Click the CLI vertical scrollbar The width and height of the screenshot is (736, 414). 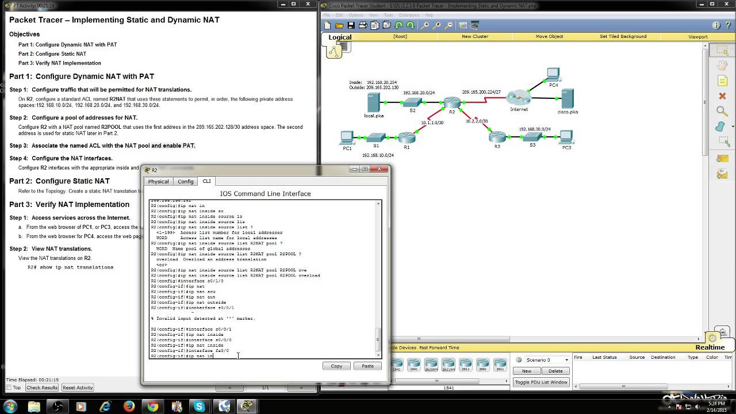pyautogui.click(x=378, y=279)
